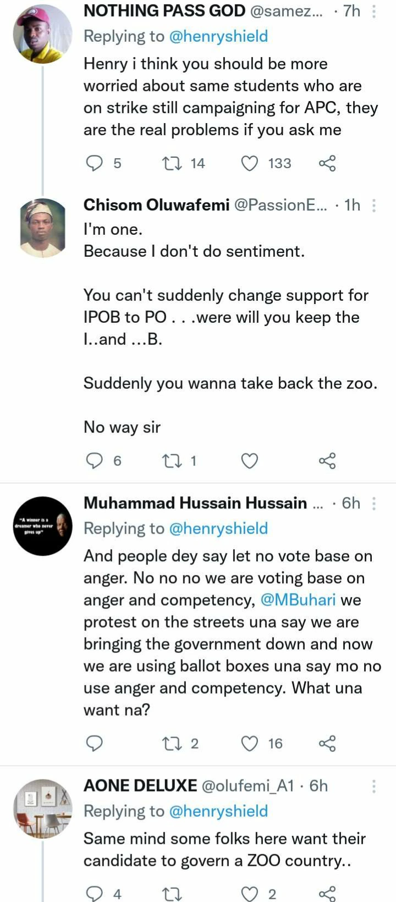Open more options for NOTHING PASS GOD's tweet

[374, 11]
